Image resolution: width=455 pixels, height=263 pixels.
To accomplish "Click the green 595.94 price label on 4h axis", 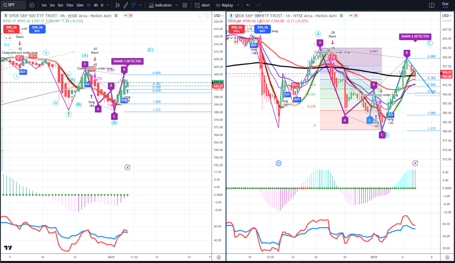I will [x=218, y=83].
